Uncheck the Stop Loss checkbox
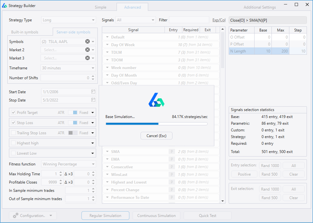 [13, 122]
